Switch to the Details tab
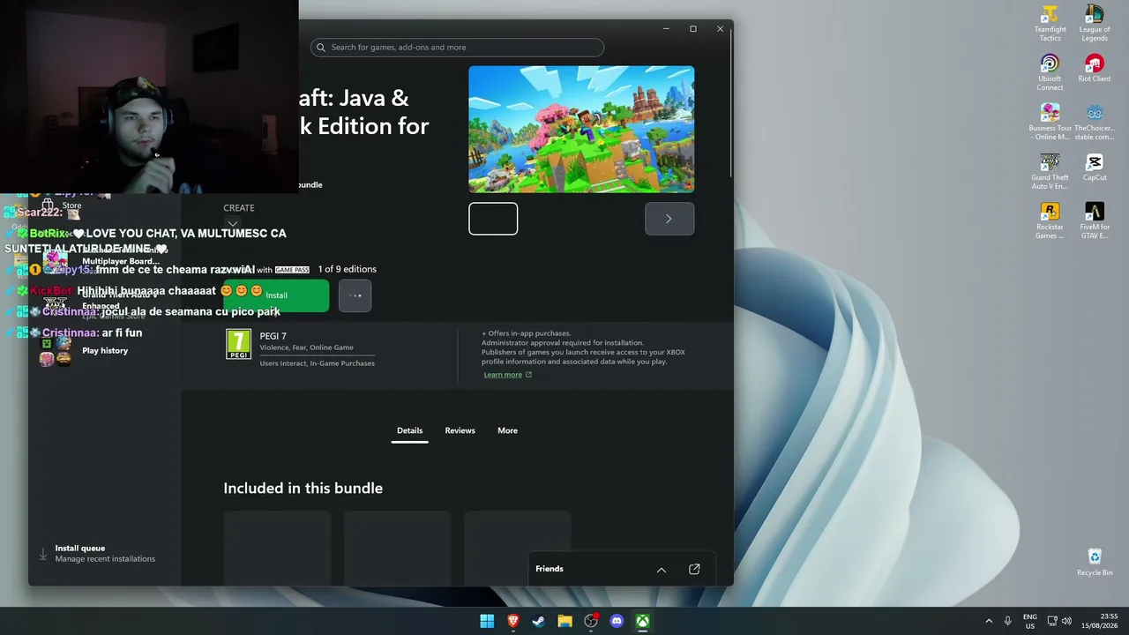 coord(409,430)
